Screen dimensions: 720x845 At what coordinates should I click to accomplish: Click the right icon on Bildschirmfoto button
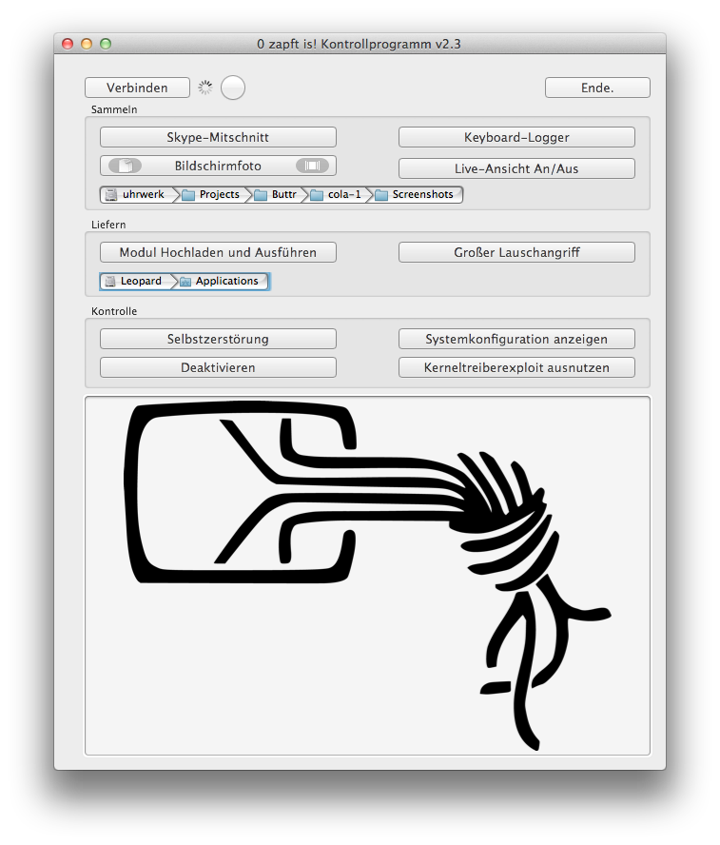click(311, 166)
